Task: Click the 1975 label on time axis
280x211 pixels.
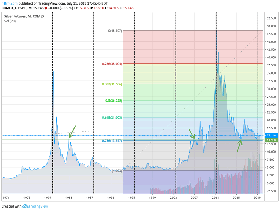Action: (27, 198)
